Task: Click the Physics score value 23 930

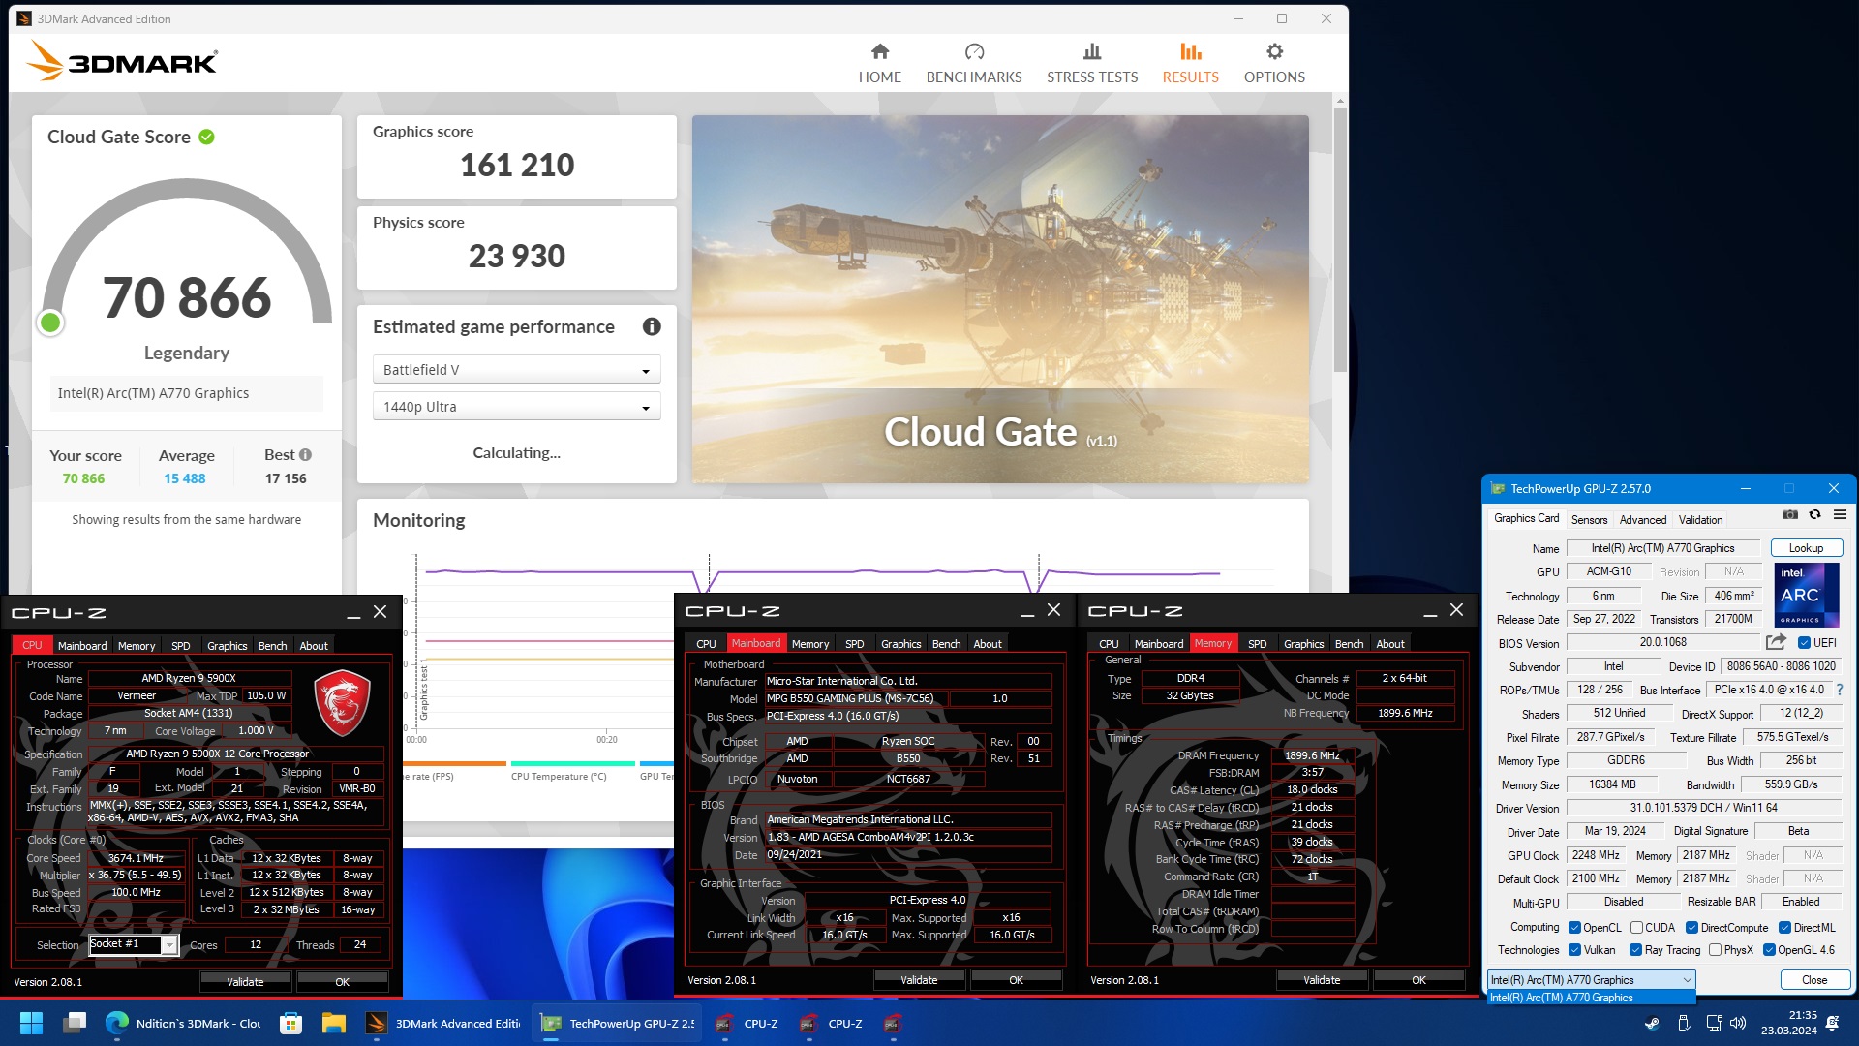Action: (517, 257)
